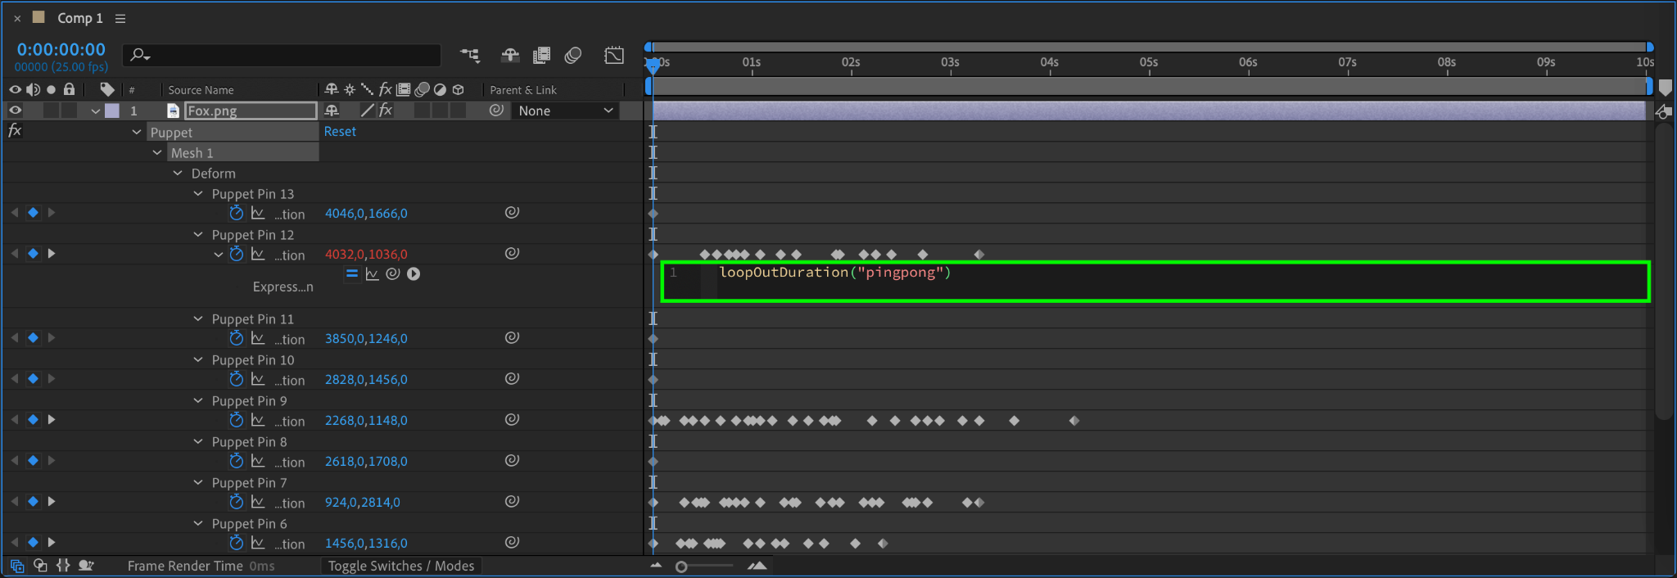
Task: Hide the Fox.png layer using the eye
Action: (15, 111)
